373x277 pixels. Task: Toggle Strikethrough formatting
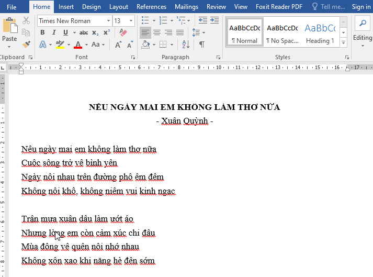tap(84, 32)
